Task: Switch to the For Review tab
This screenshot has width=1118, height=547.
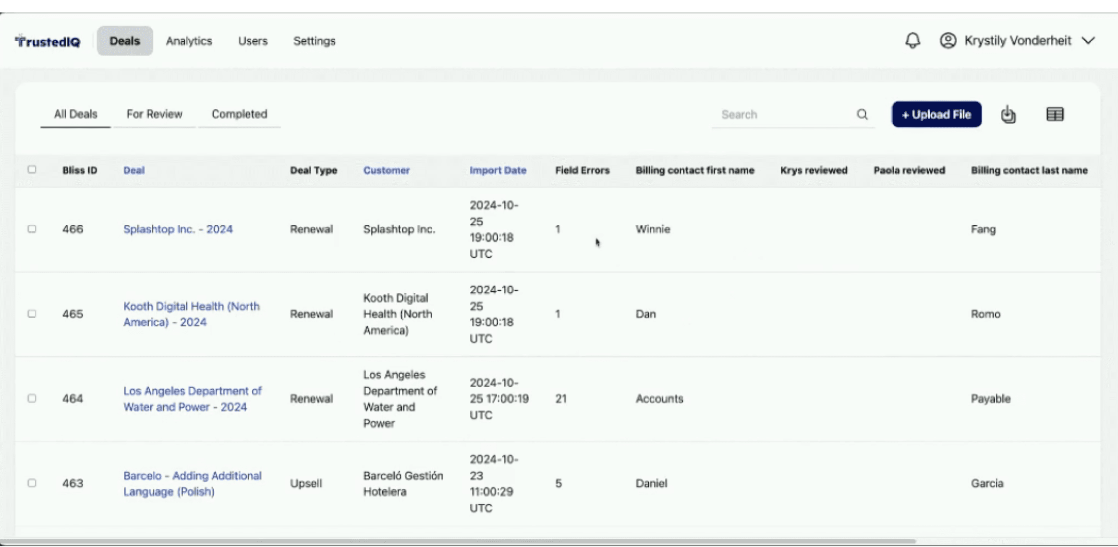Action: pyautogui.click(x=154, y=114)
